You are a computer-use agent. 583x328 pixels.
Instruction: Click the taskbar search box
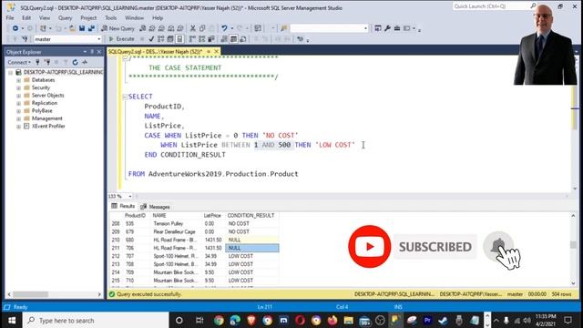point(96,320)
